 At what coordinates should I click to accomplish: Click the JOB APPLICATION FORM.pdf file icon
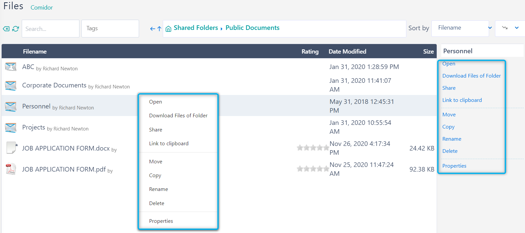click(x=11, y=169)
